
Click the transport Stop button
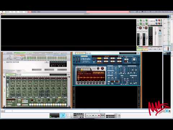click(93, 116)
